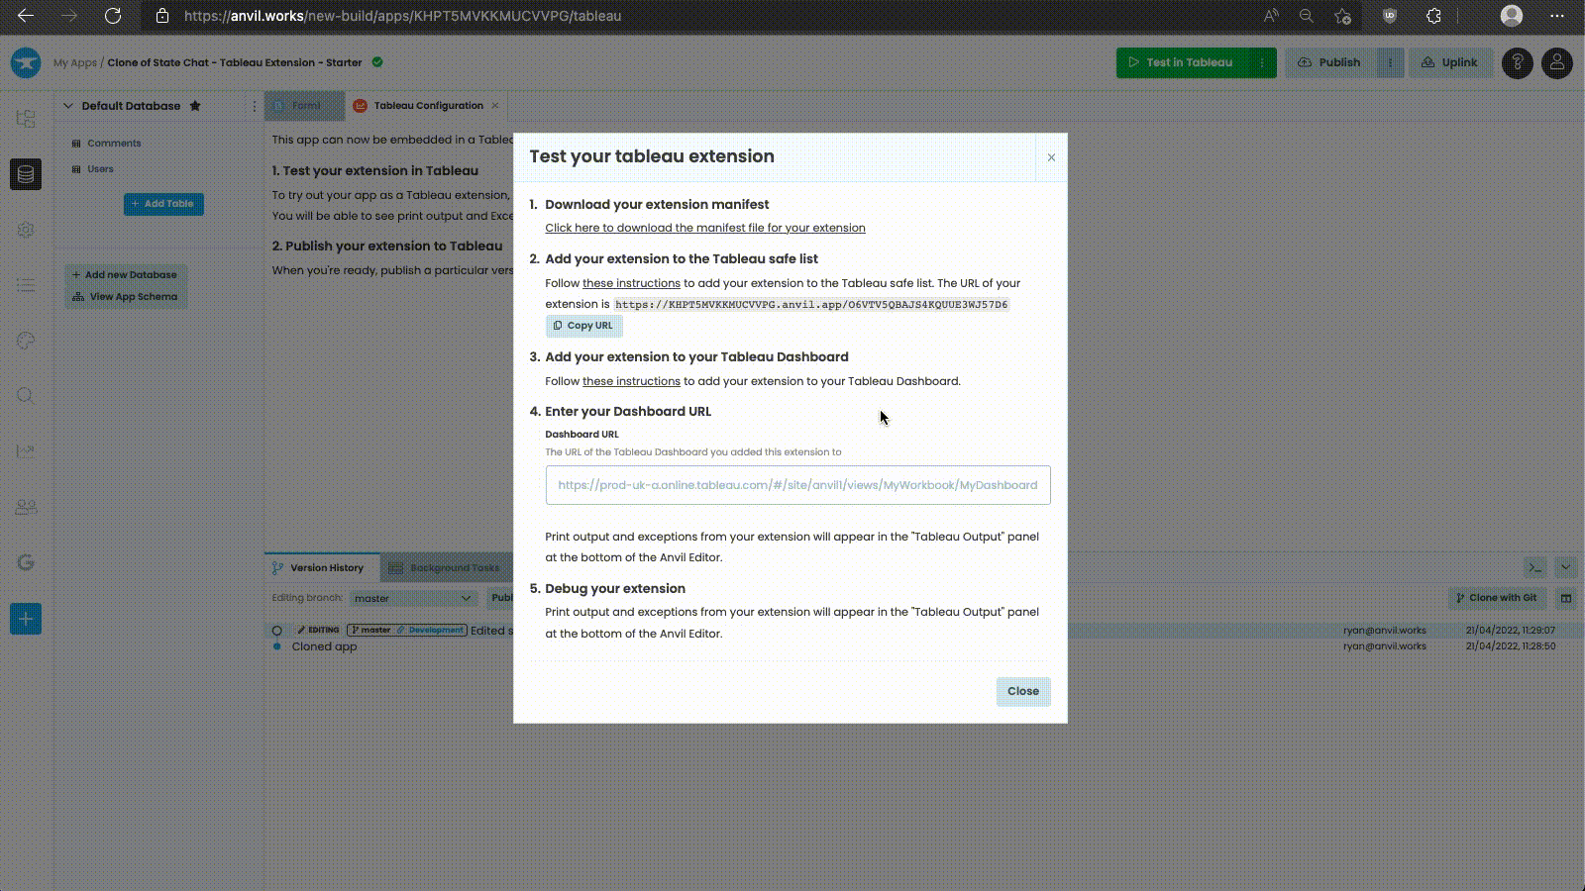Image resolution: width=1585 pixels, height=891 pixels.
Task: Open the help question mark icon
Action: (1517, 62)
